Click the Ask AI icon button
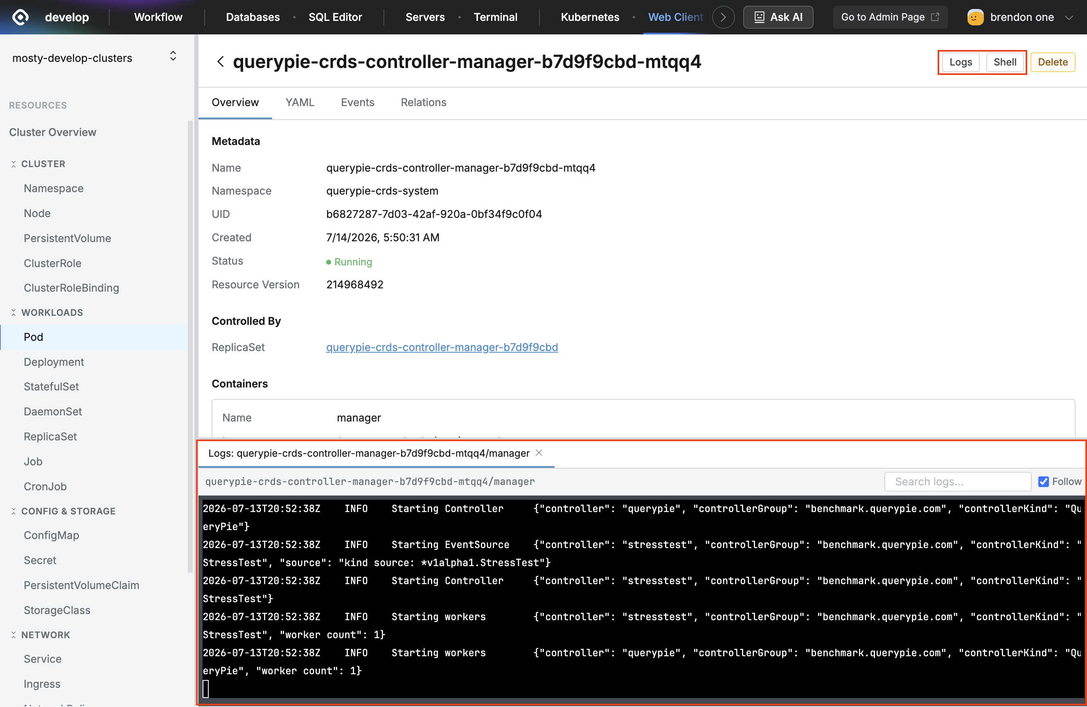The image size is (1087, 707). point(778,17)
